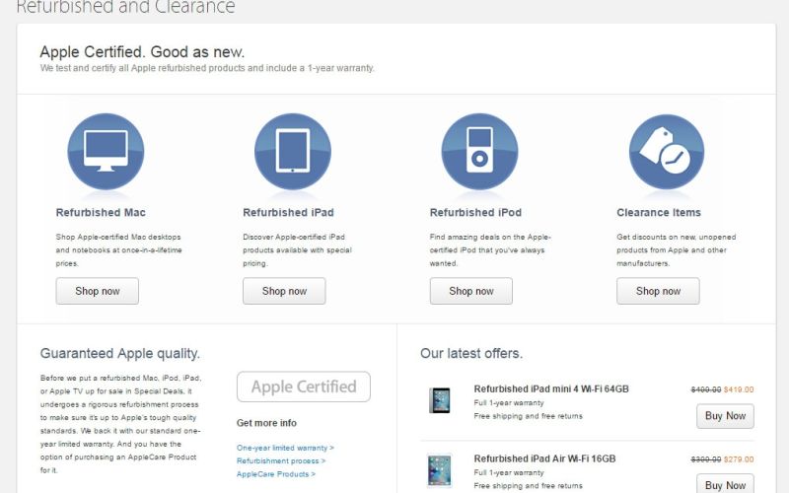Click the Apple Certified badge

304,387
